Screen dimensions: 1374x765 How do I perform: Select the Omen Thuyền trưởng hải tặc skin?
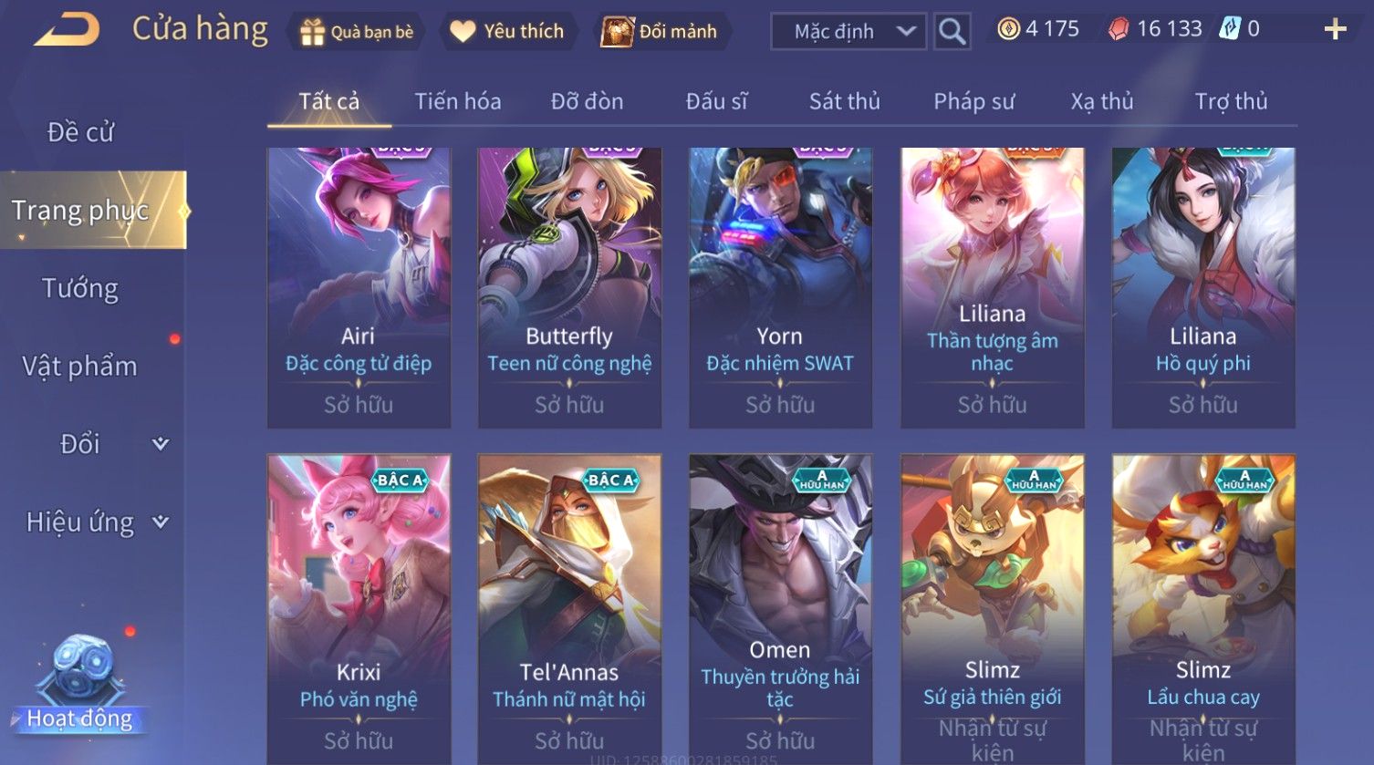780,608
